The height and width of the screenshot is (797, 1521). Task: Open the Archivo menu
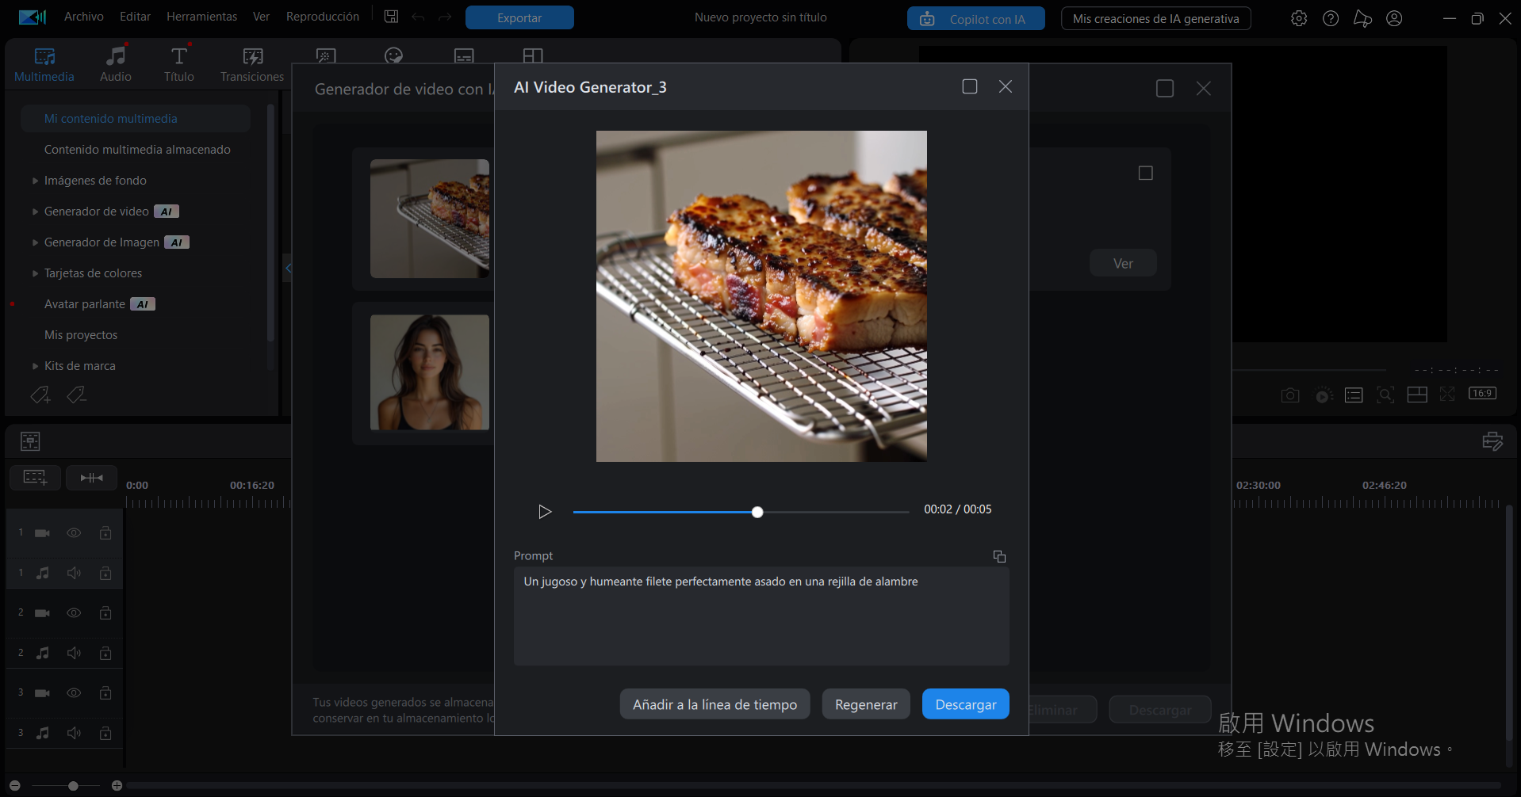point(84,17)
